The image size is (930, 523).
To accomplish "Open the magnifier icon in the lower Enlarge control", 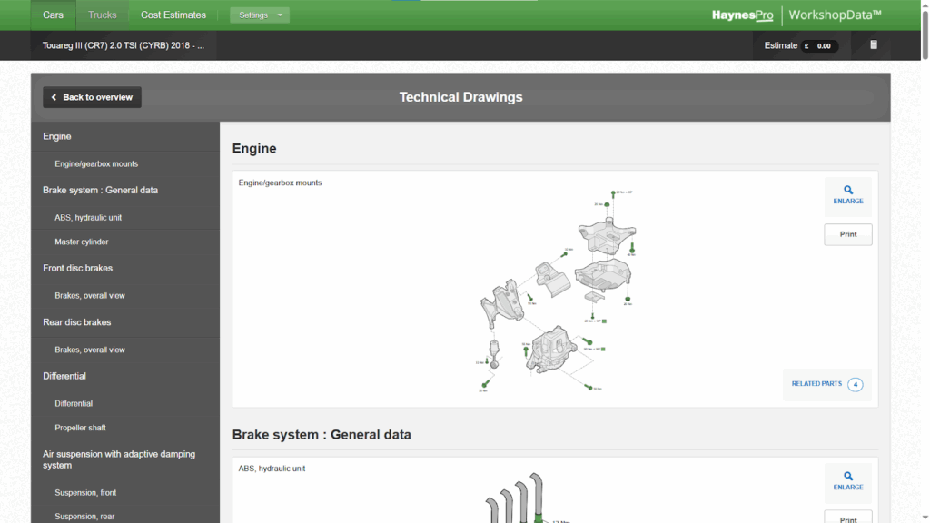I will tap(847, 475).
